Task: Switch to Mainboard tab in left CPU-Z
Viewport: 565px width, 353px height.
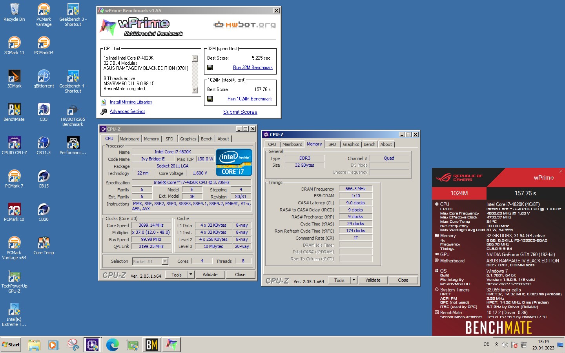Action: tap(129, 139)
